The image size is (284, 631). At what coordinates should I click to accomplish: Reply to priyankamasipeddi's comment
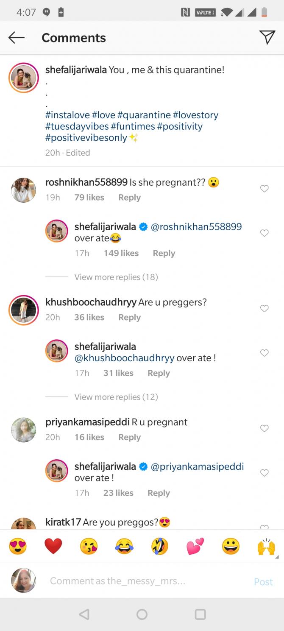pos(129,437)
